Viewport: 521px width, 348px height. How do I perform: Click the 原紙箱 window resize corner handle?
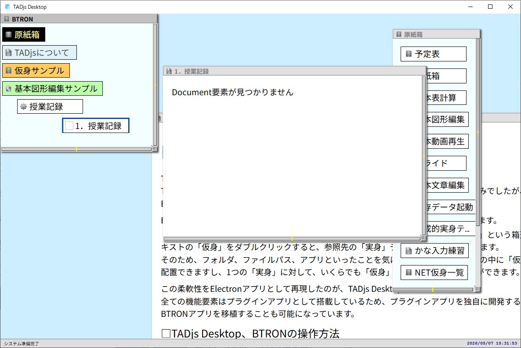(477, 289)
